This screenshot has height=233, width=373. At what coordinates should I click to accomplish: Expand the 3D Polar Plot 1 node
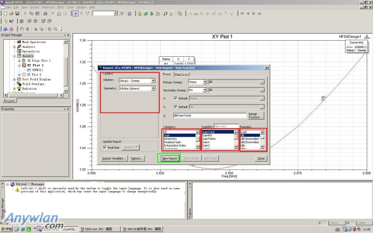point(19,61)
